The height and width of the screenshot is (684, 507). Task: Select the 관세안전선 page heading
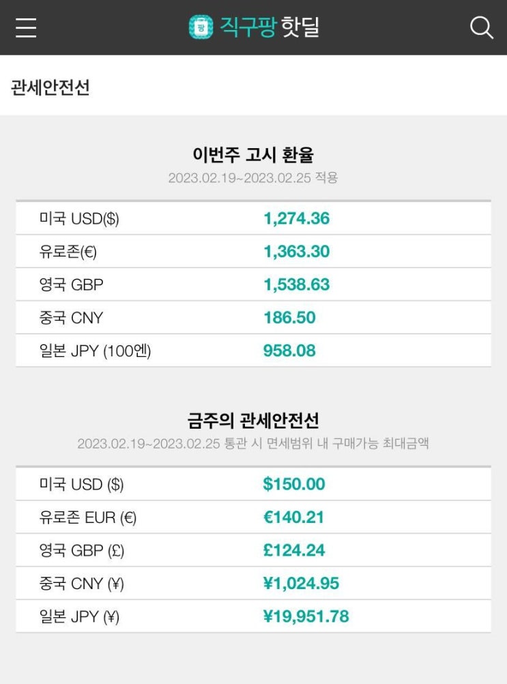click(50, 87)
